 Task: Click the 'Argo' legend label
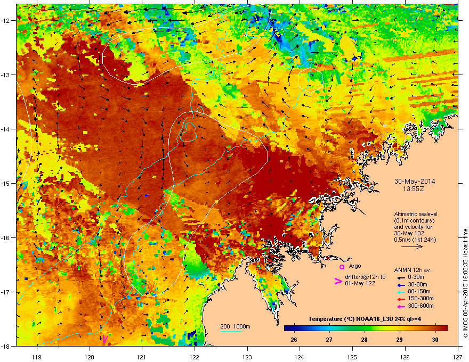pos(355,266)
